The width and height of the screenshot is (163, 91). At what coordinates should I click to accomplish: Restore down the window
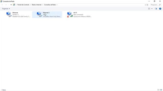[x=155, y=1]
